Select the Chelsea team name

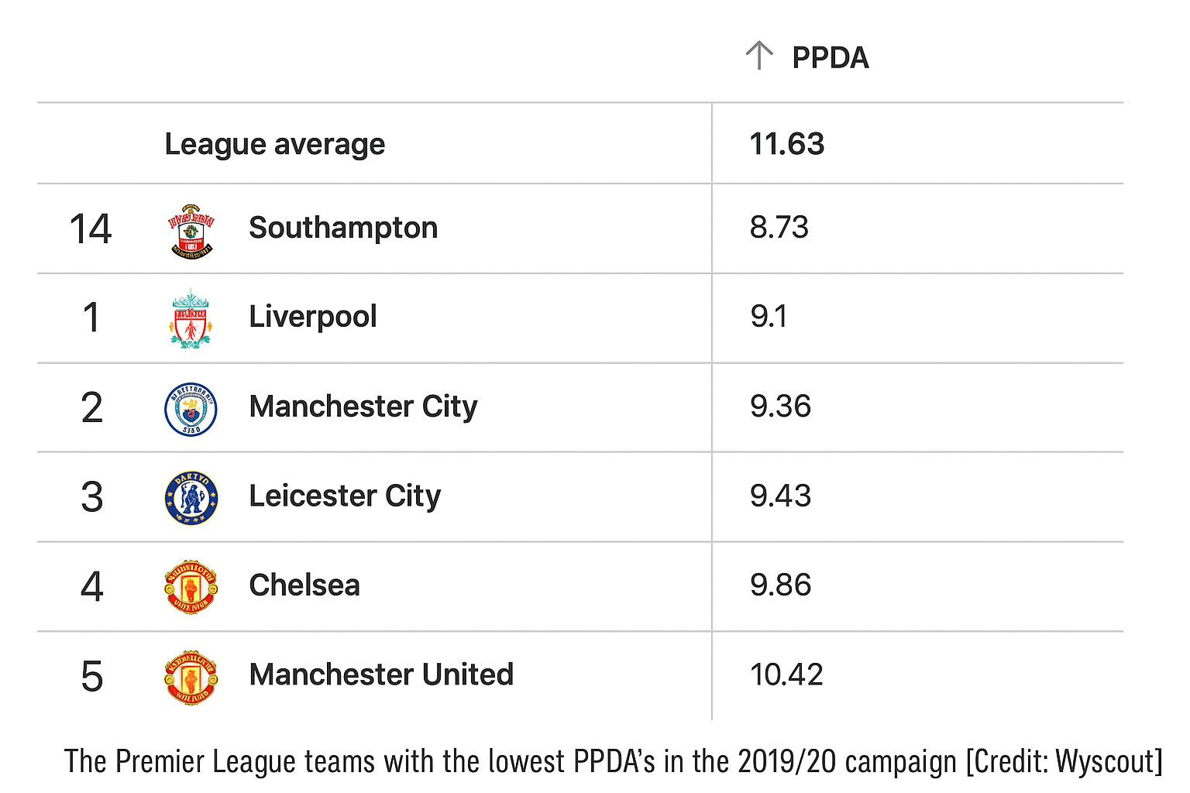click(x=304, y=585)
